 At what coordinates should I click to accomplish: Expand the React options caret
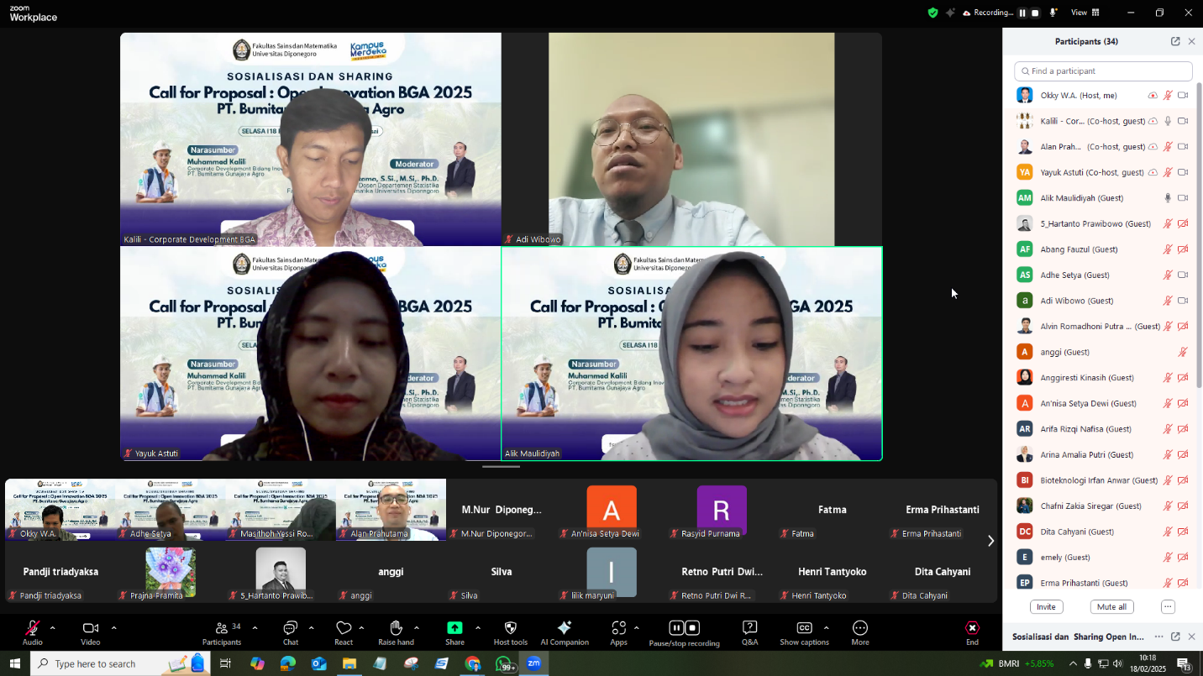pyautogui.click(x=361, y=628)
